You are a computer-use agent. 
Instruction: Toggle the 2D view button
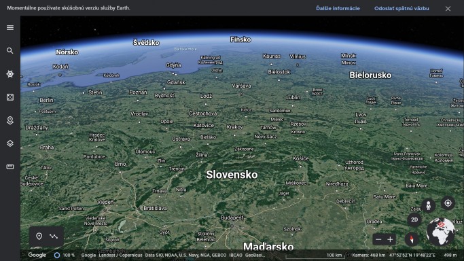(414, 220)
